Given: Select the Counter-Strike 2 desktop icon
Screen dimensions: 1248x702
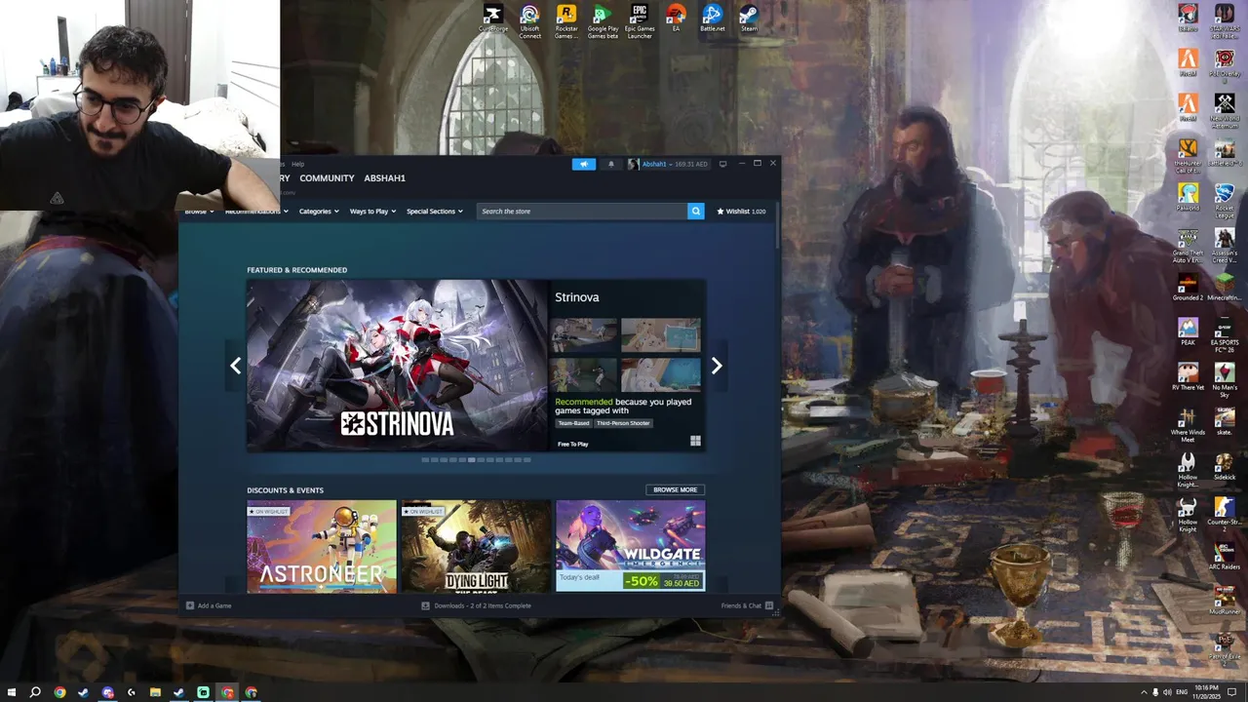Looking at the screenshot, I should coord(1225,514).
